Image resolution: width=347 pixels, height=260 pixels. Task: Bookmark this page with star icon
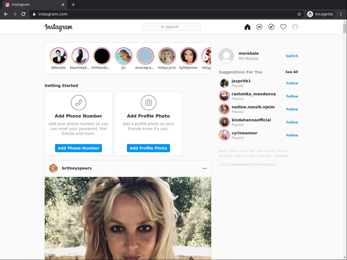coord(299,14)
